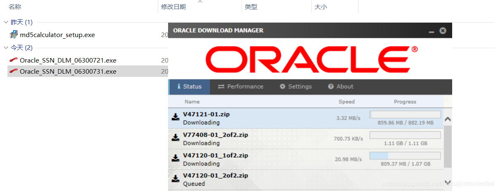Click the 859.86 MB / 882.19 MB text
Screen dimensions: 498x191
(406, 123)
